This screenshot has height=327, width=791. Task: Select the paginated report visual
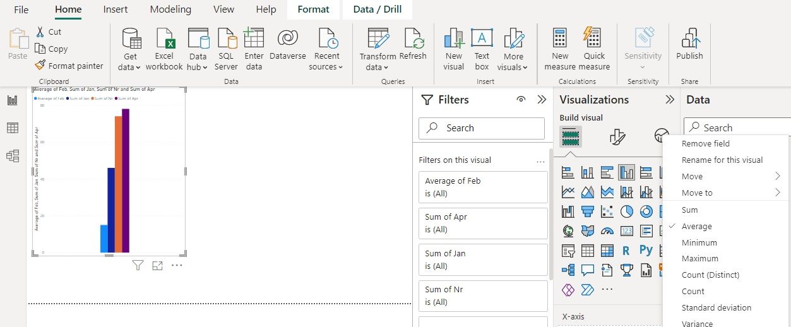tap(646, 270)
